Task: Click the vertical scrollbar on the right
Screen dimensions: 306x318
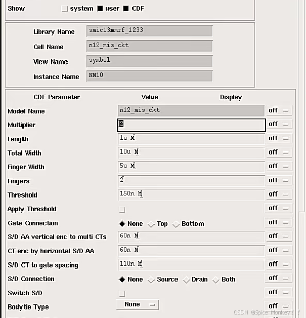Action: point(302,105)
